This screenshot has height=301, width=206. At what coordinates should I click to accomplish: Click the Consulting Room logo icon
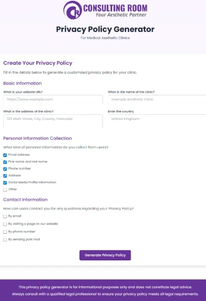click(73, 10)
